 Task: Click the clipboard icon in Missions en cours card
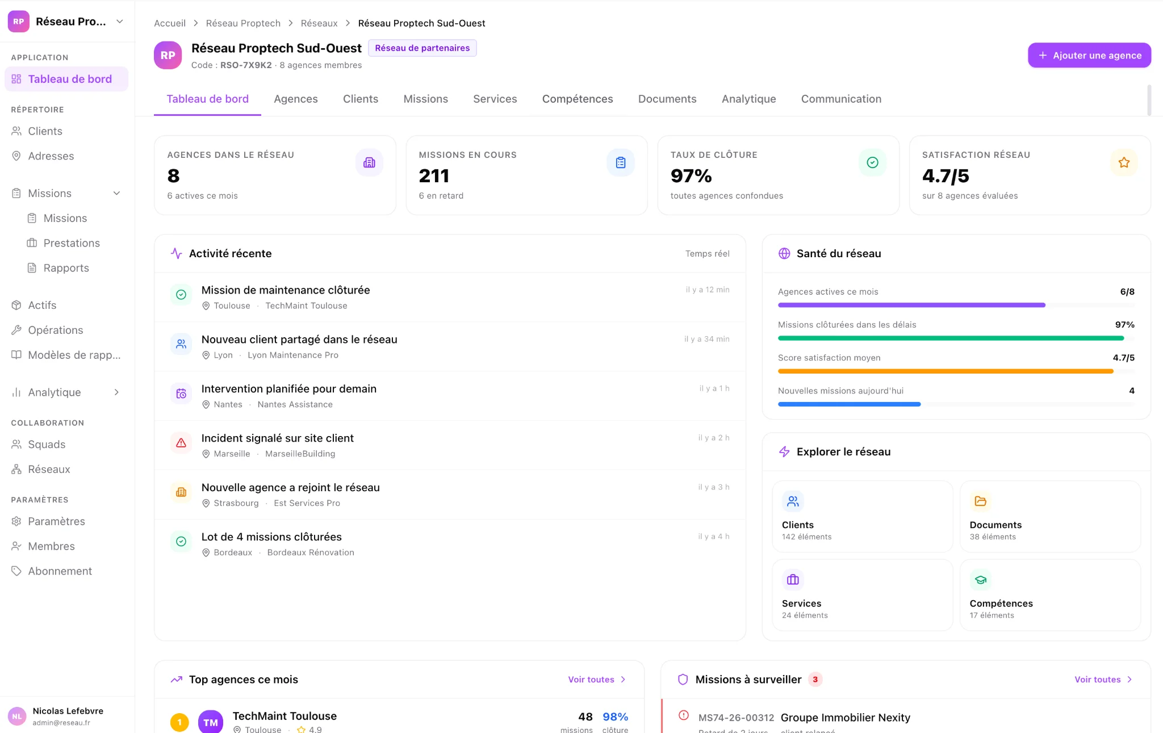[620, 163]
